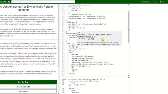Click the 'callbackfn' signature in tooltip
This screenshot has width=168, height=94.
pos(94,36)
